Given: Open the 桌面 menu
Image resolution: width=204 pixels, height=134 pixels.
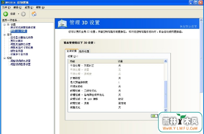Looking at the screenshot, I should tap(29, 7).
